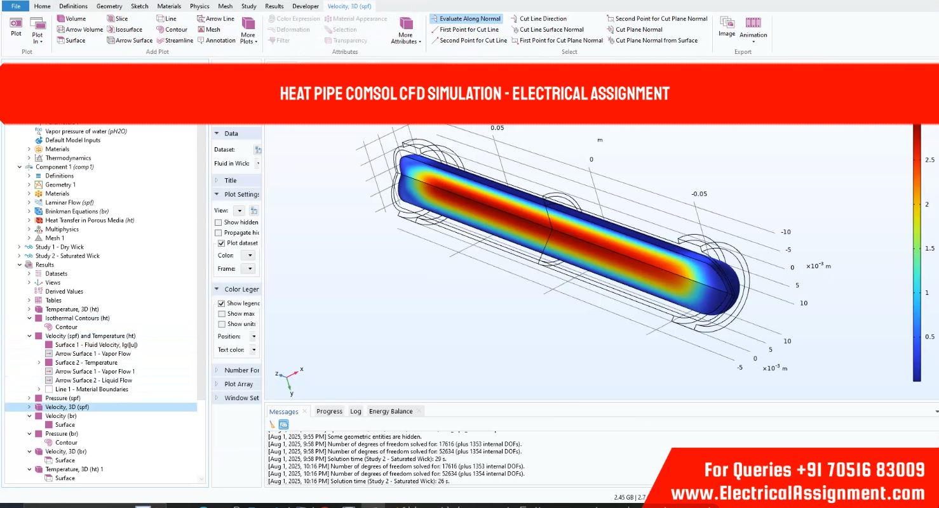Uncheck the Plot dataset checkbox
This screenshot has height=508, width=939.
[x=221, y=243]
